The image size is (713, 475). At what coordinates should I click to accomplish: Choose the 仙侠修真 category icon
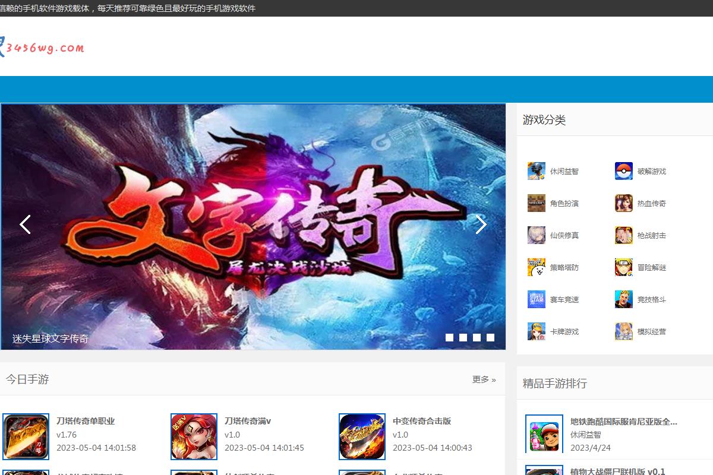[536, 235]
